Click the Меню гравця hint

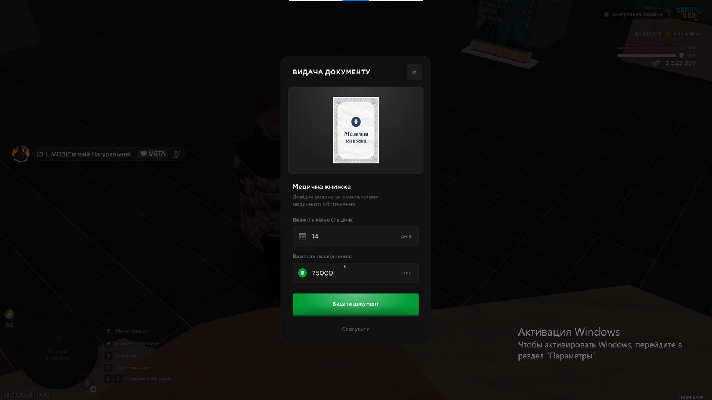126,331
